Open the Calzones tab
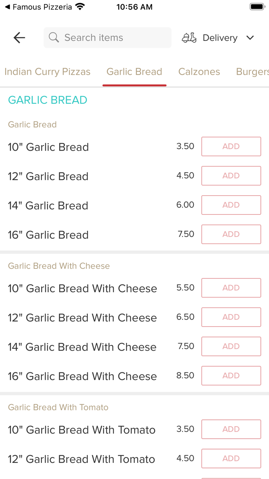This screenshot has width=269, height=479. (199, 72)
